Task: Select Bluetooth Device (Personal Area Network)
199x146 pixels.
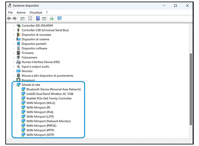Action: click(53, 89)
